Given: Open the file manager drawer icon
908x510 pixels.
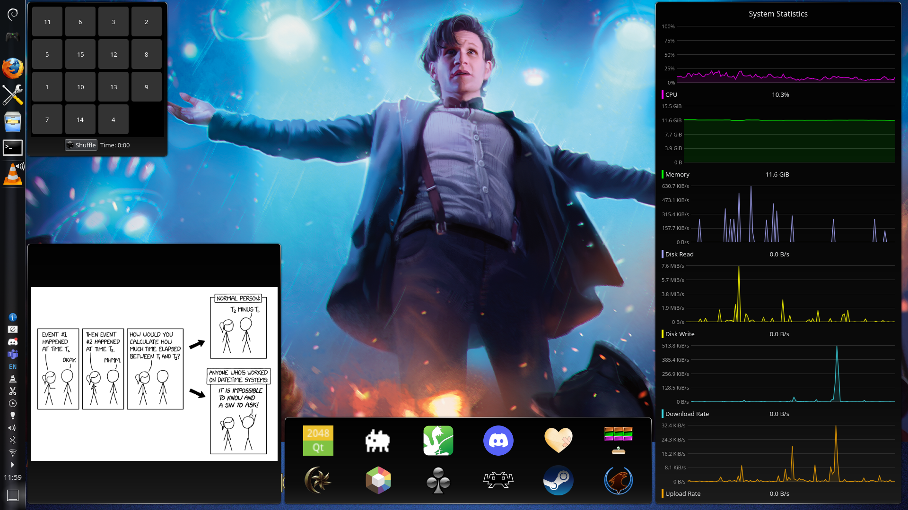Looking at the screenshot, I should 13,121.
